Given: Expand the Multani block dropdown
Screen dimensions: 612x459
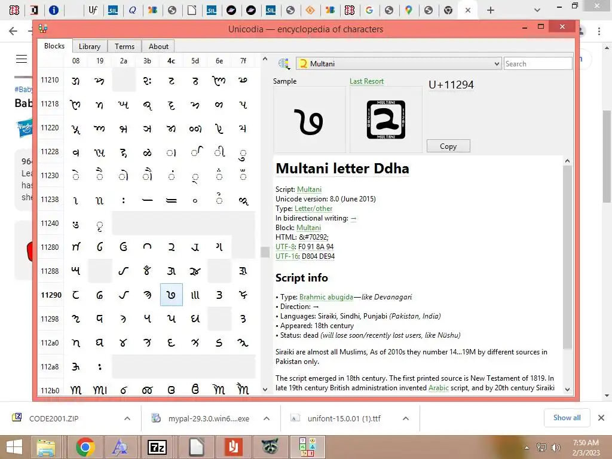Looking at the screenshot, I should 399,63.
